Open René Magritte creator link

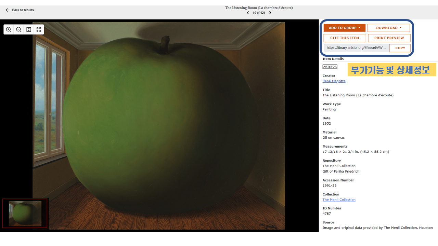pos(334,81)
